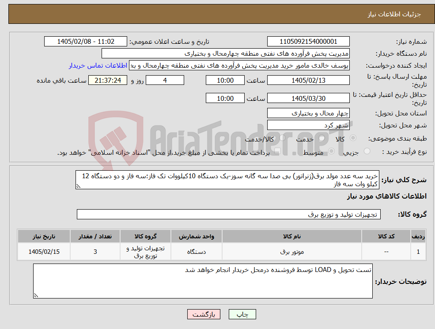
Task: Click the اطلاعات کالاهای مورد نیاز heading
Action: [x=387, y=196]
